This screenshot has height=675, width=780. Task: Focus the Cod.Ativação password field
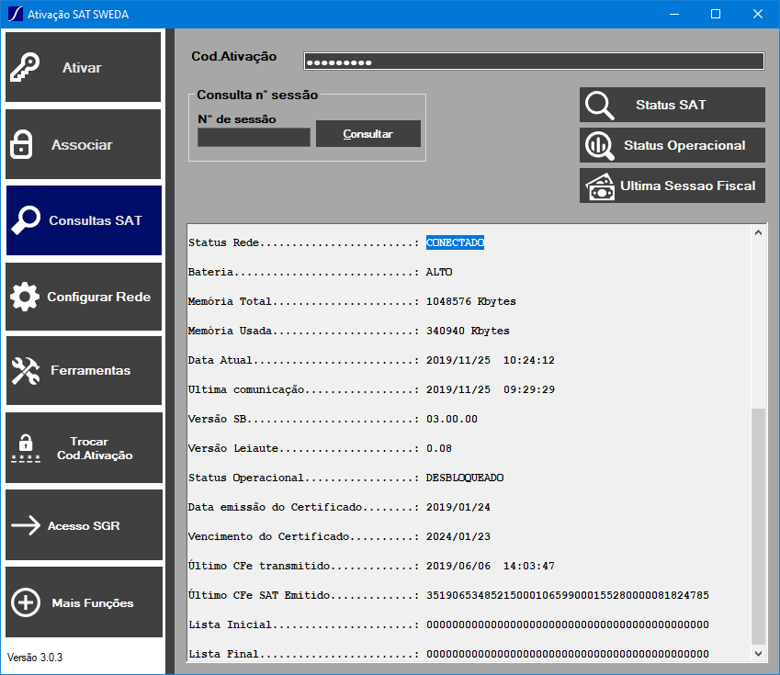click(x=534, y=62)
